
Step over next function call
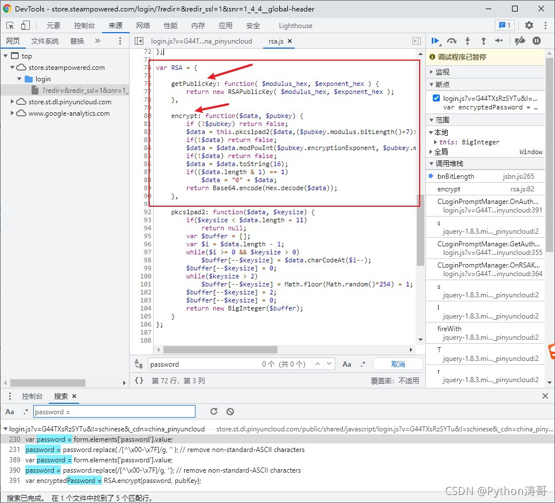(452, 41)
